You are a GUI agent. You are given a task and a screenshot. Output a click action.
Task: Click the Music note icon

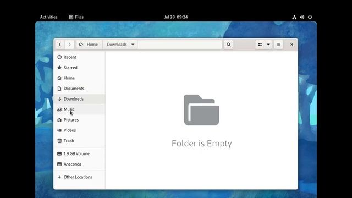(x=59, y=109)
